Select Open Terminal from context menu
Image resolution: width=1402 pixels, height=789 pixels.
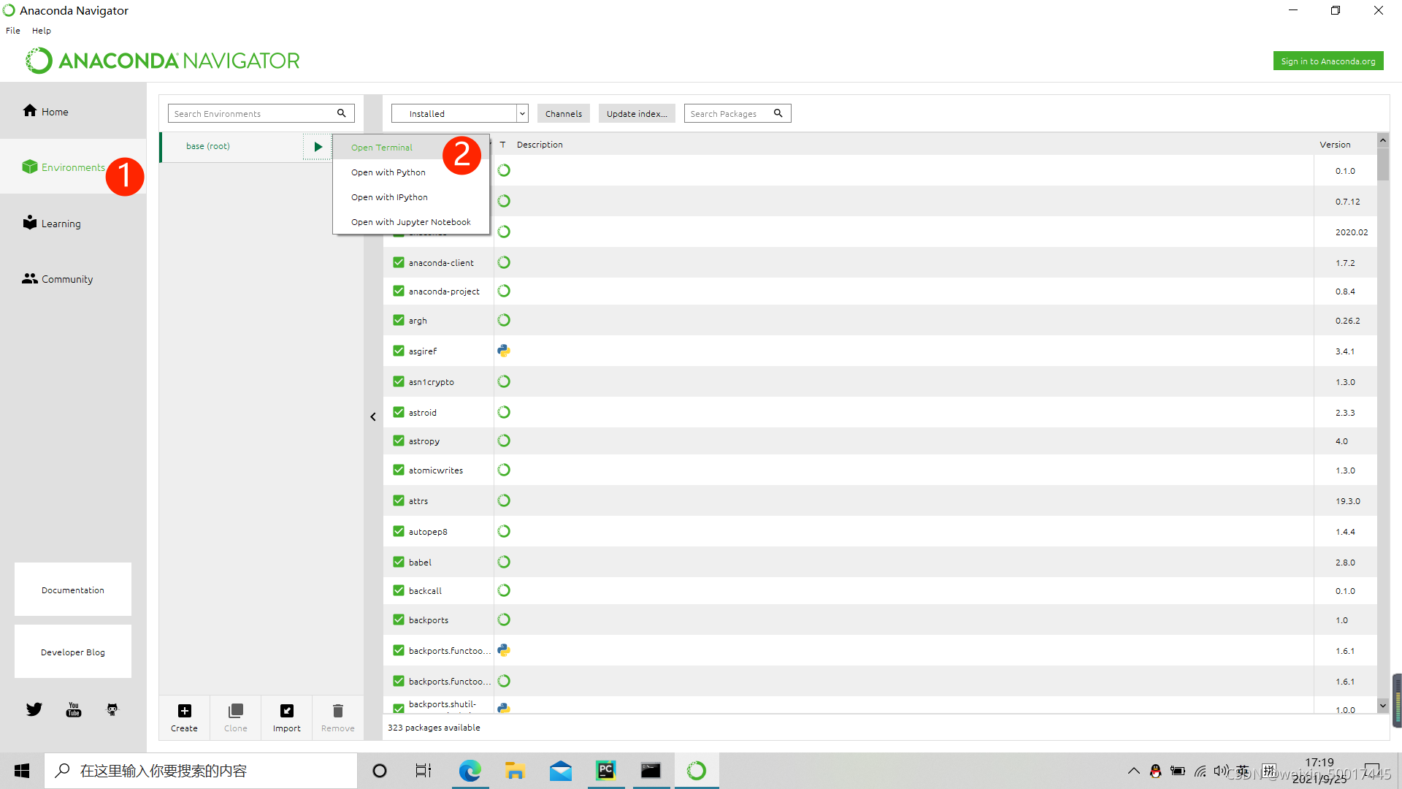[x=382, y=148]
